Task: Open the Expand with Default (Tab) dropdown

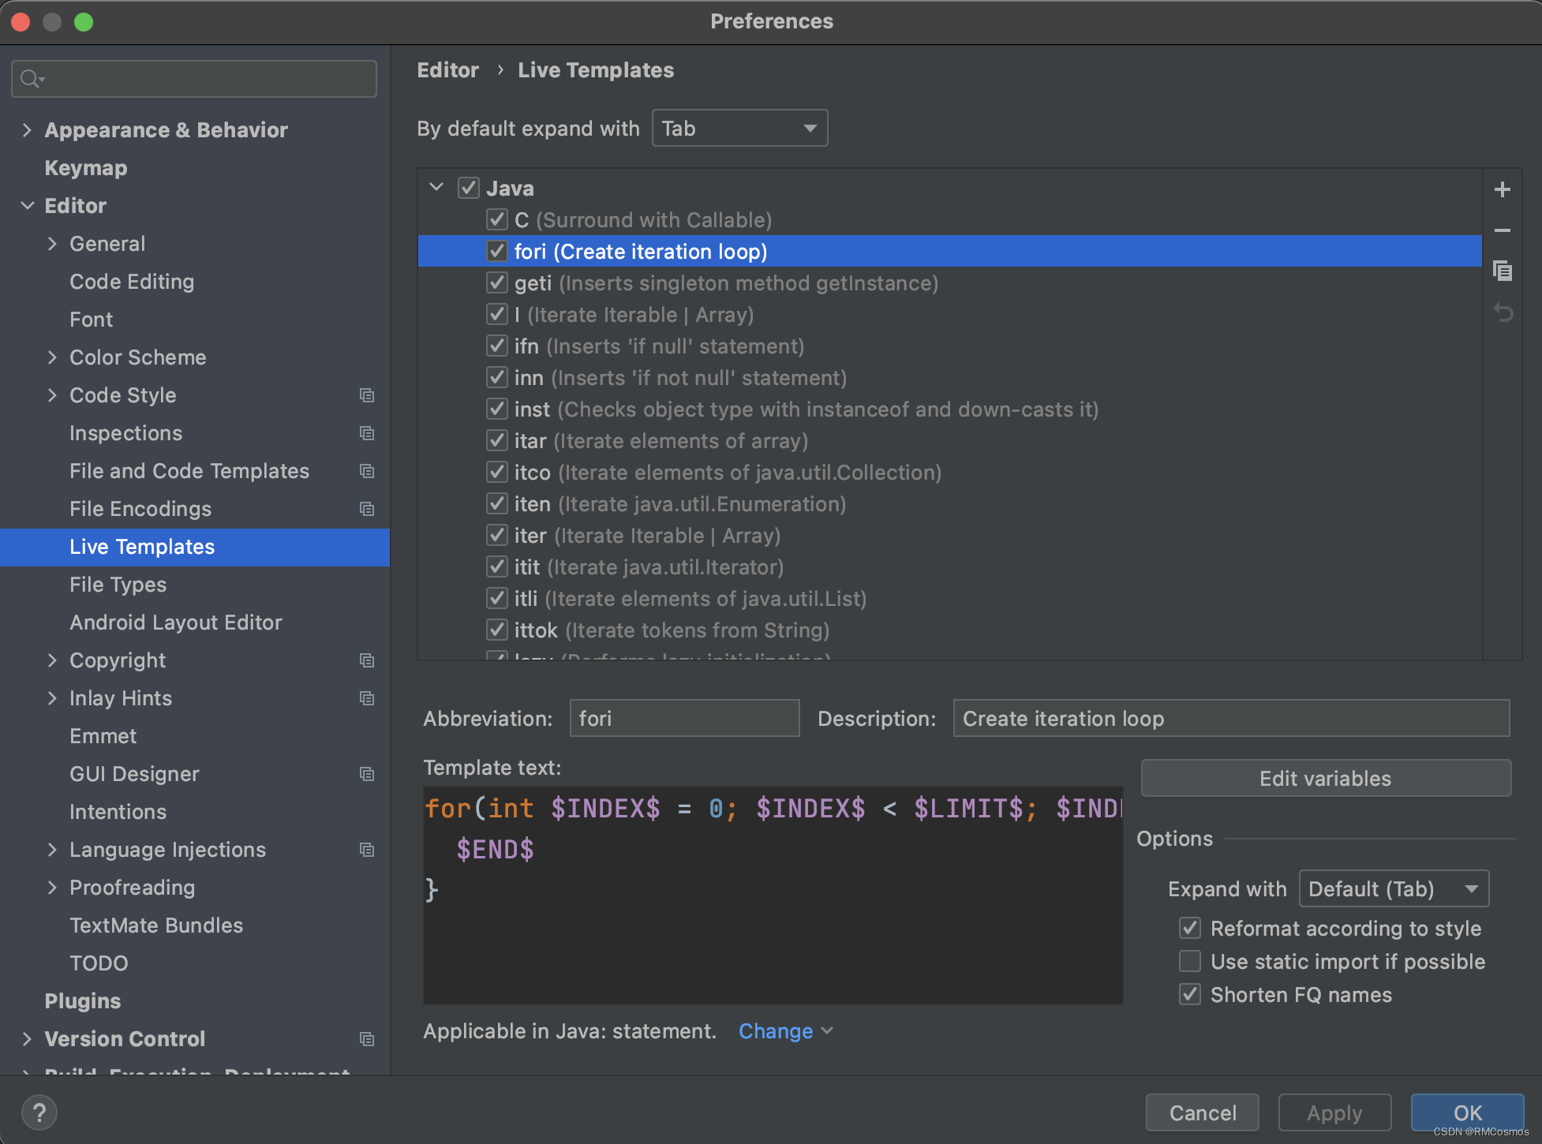Action: click(x=1394, y=889)
